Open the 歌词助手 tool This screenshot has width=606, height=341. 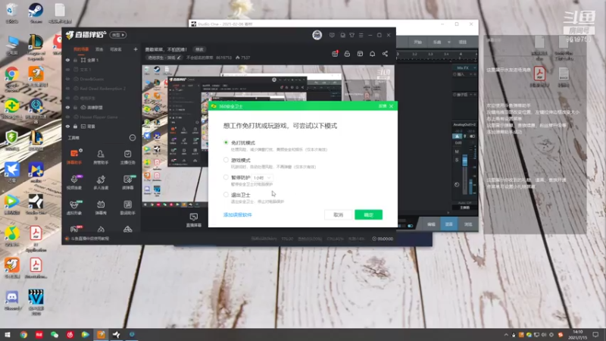click(x=127, y=207)
